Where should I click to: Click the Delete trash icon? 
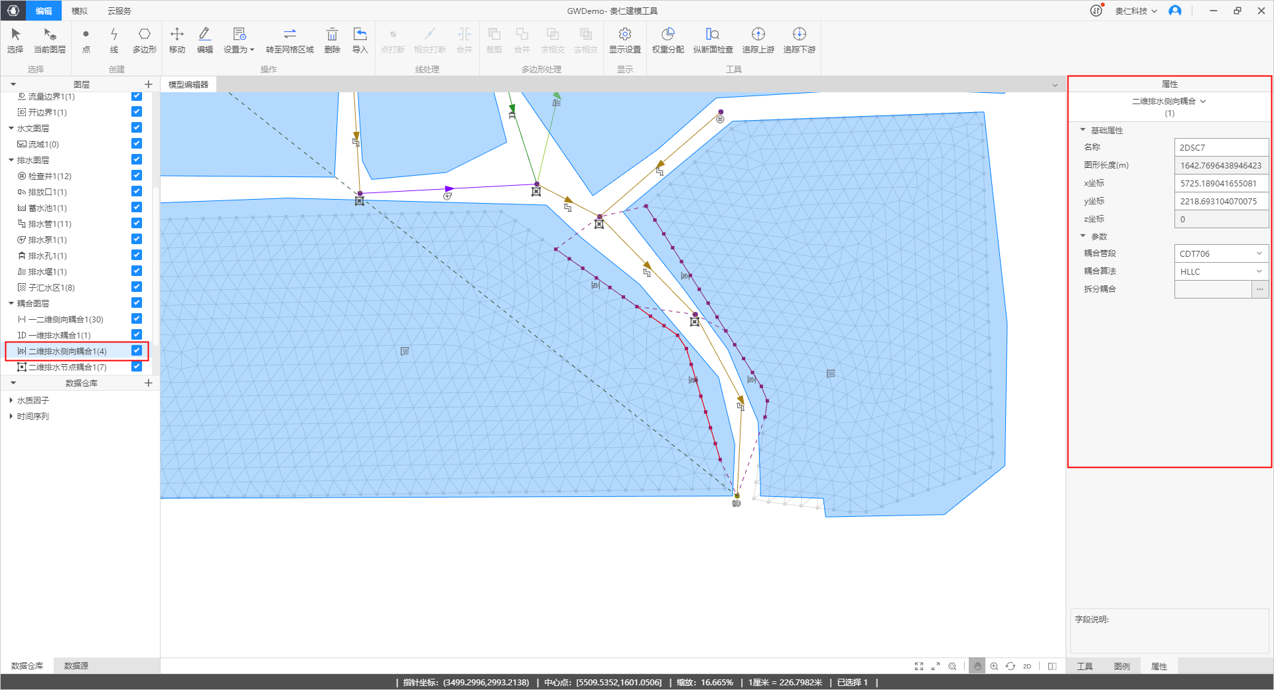pos(332,40)
